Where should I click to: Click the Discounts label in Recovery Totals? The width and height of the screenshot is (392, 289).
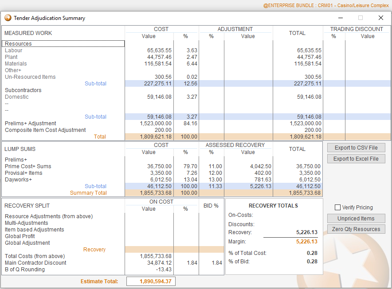pyautogui.click(x=241, y=224)
